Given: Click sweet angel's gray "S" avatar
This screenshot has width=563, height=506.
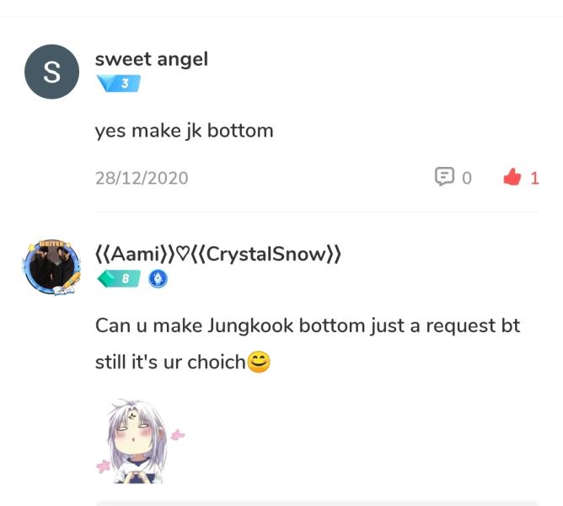Looking at the screenshot, I should 51,73.
